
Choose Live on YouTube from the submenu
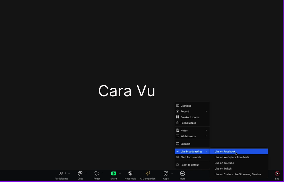[x=224, y=163]
